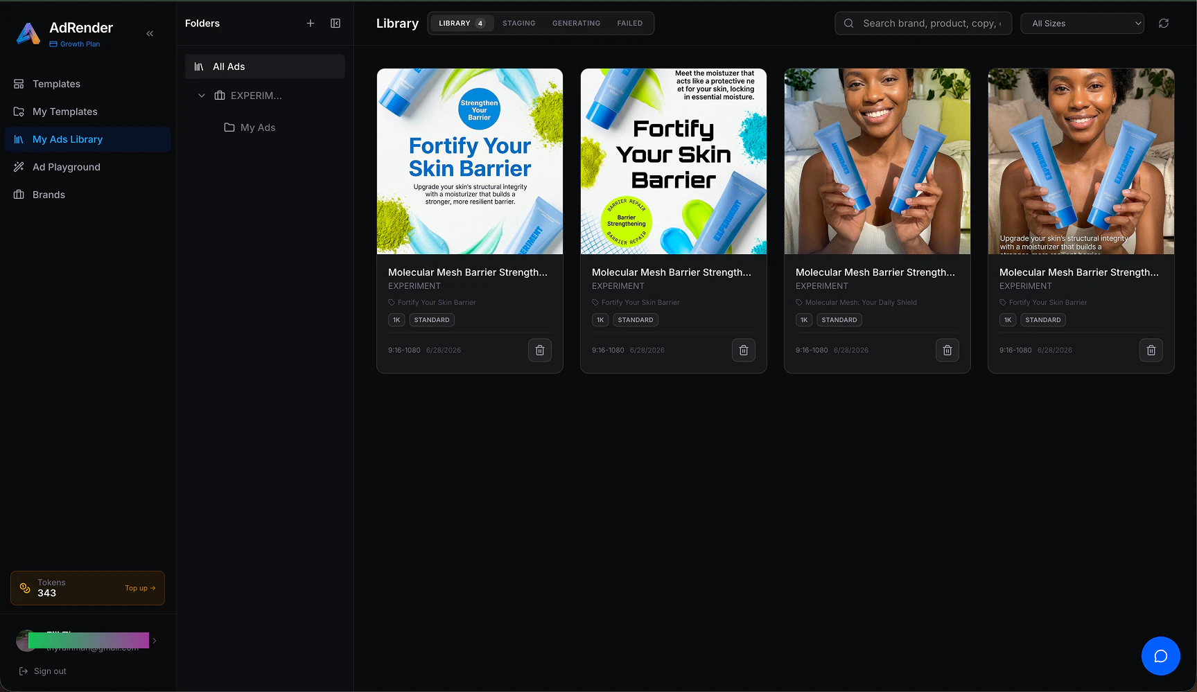Click the Molecular Mesh: Your Daily Shield tag
This screenshot has width=1197, height=692.
(x=857, y=303)
